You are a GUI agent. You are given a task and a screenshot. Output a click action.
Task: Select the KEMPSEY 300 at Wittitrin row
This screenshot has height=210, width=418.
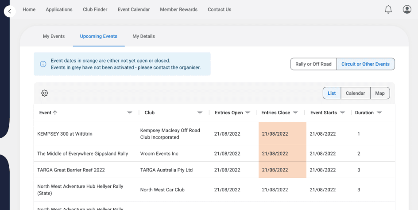click(x=65, y=134)
